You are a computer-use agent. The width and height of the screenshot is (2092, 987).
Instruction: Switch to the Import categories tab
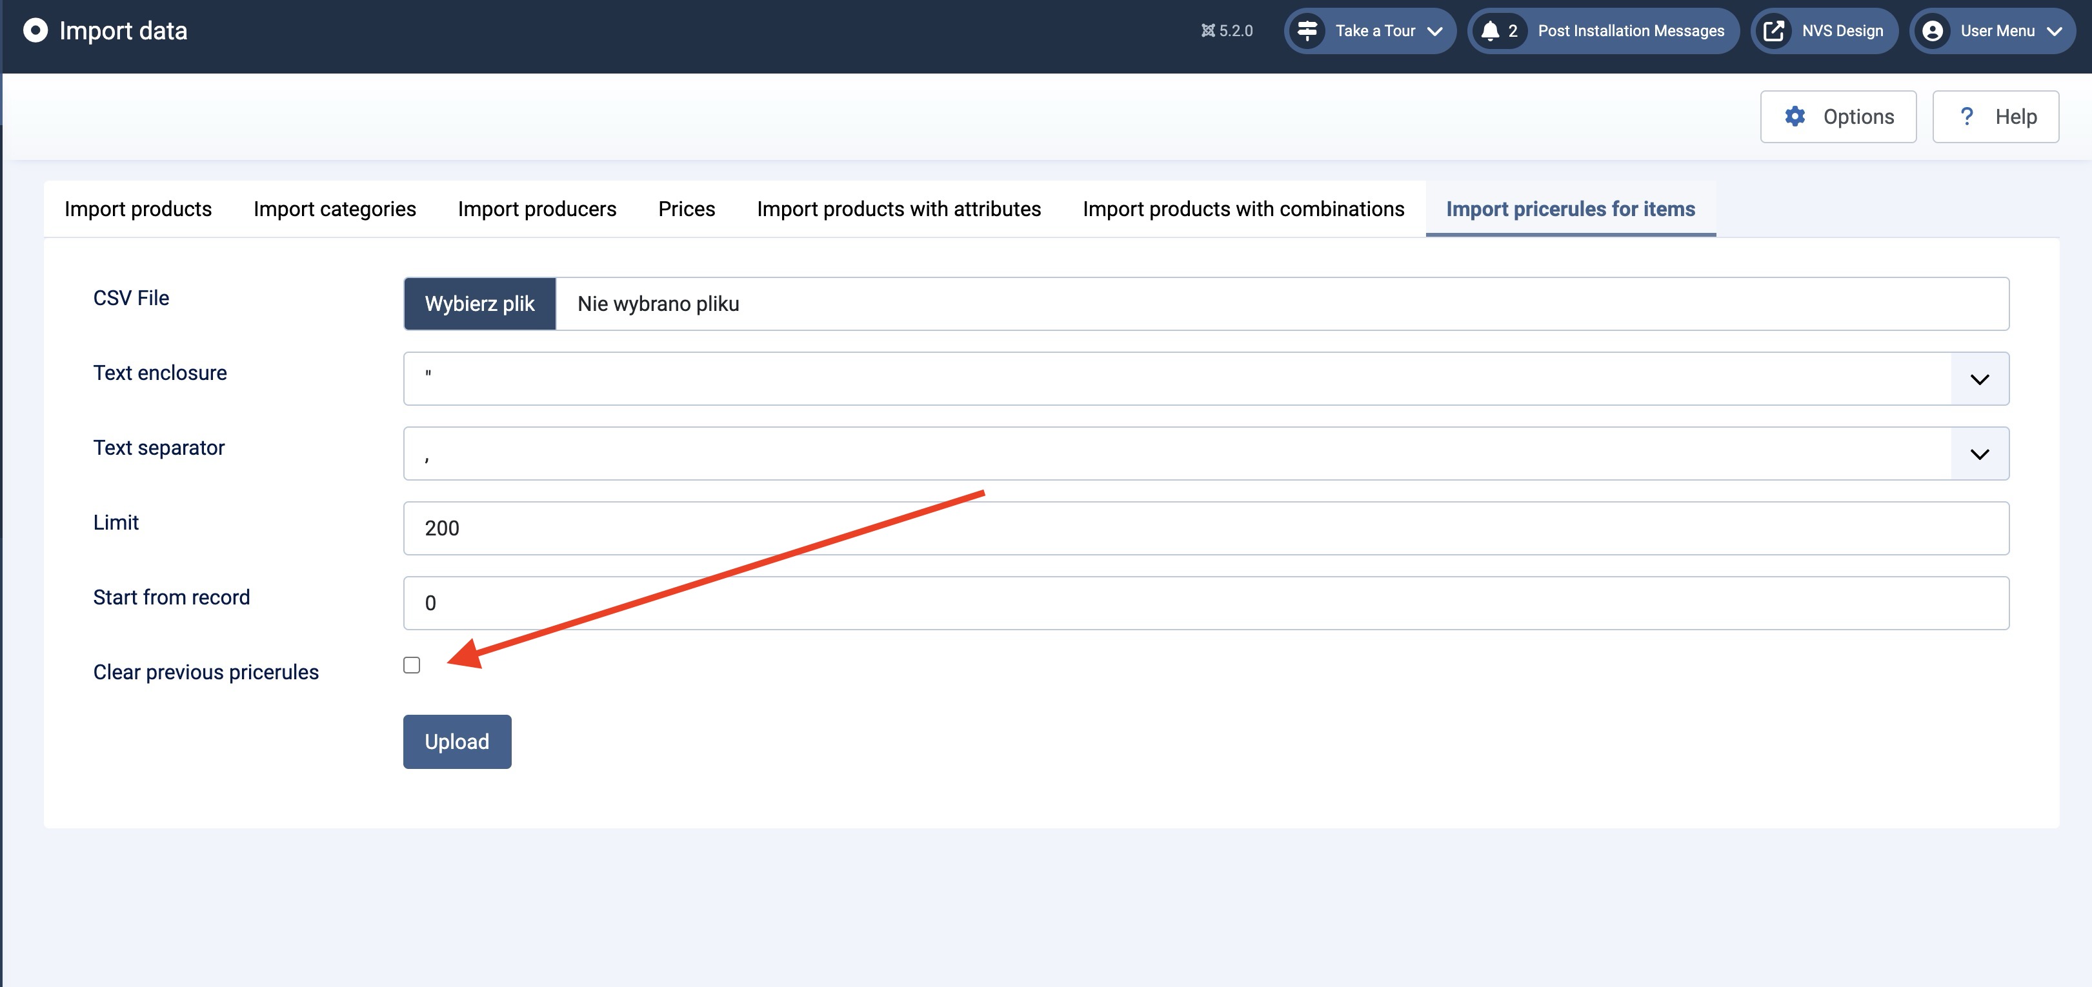(335, 208)
